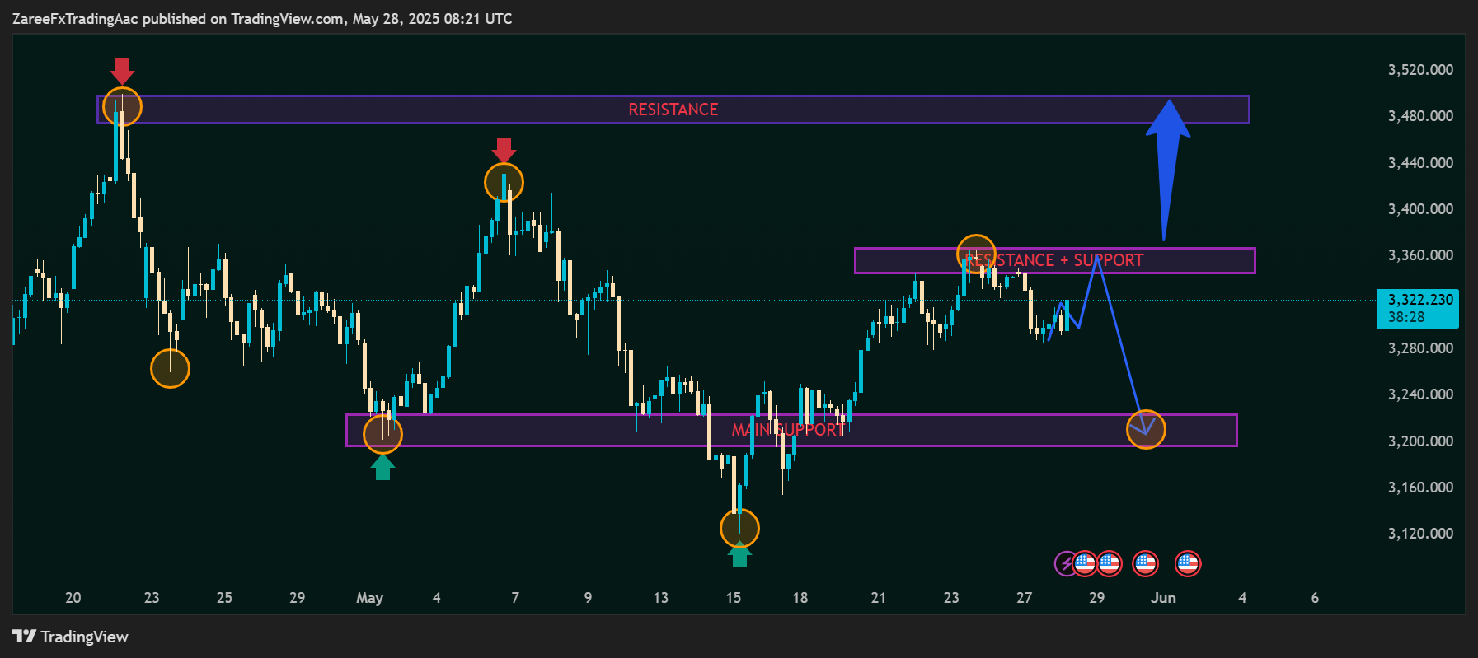Click the 6 date on time axis

click(x=1315, y=598)
